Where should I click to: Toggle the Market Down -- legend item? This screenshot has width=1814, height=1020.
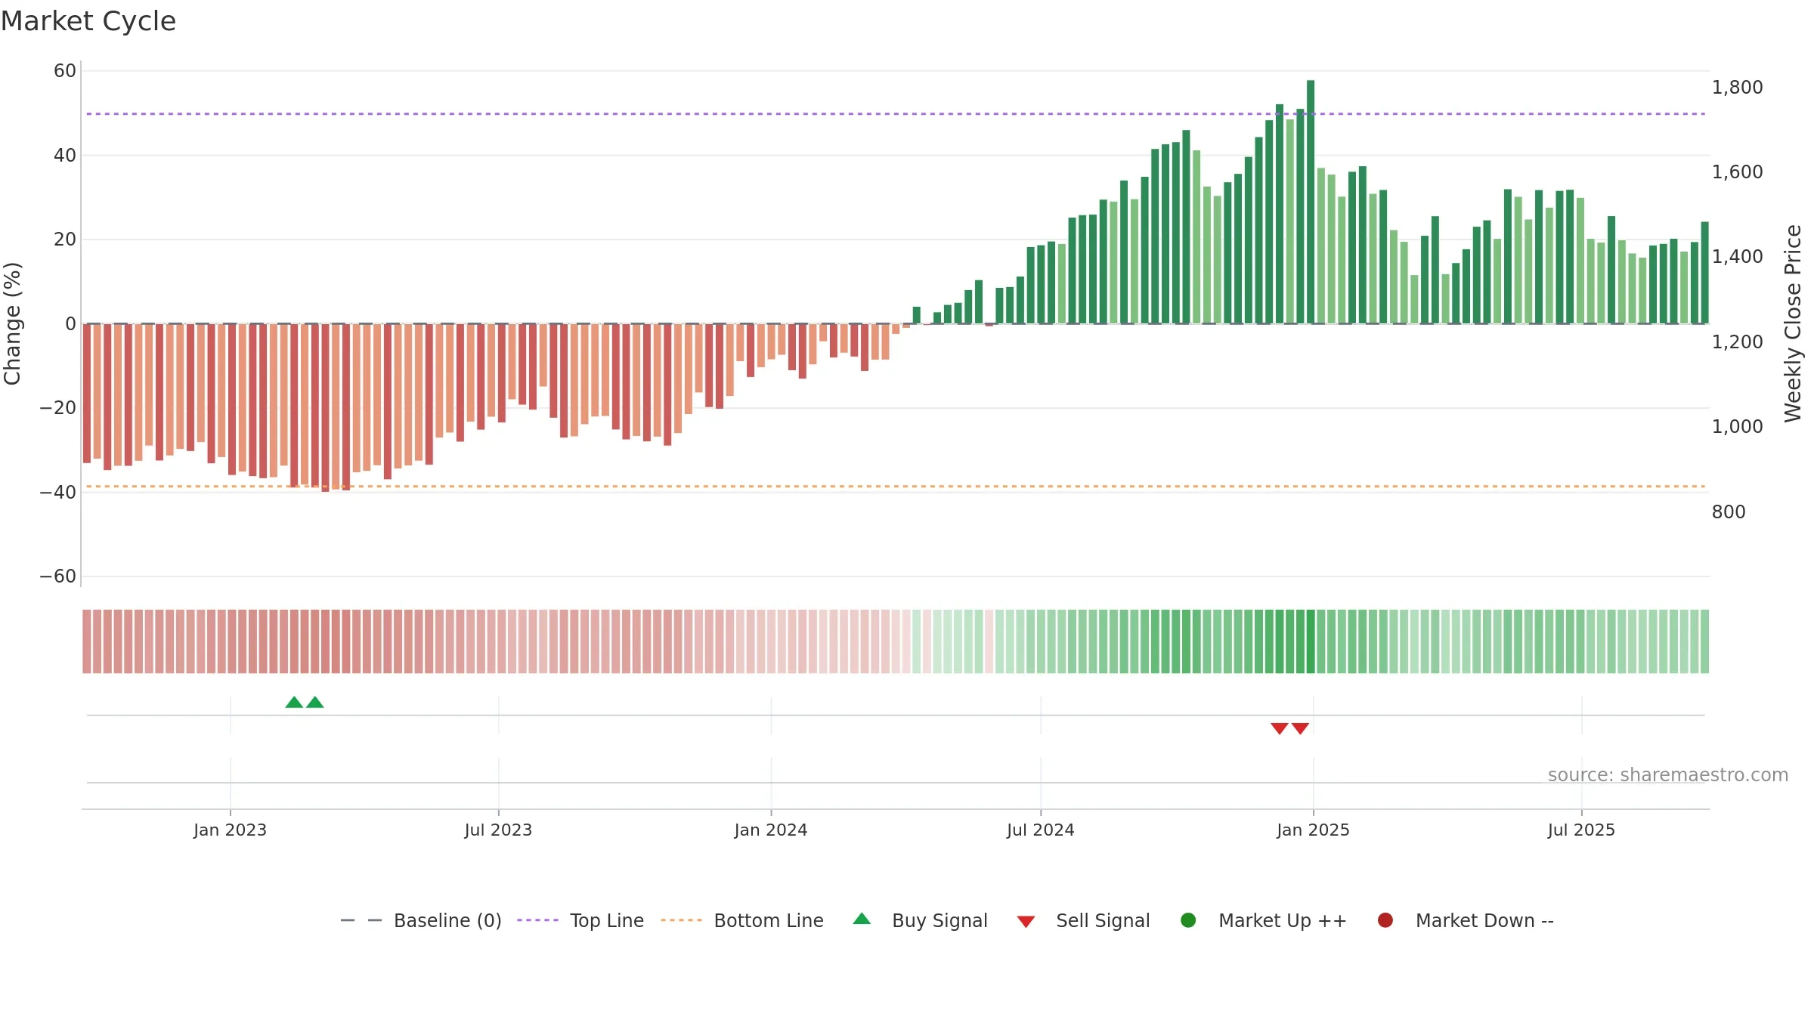click(x=1466, y=920)
